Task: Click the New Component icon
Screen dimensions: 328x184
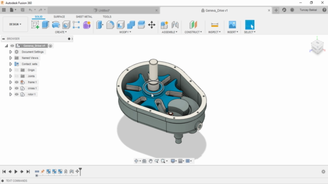Action: click(x=165, y=25)
